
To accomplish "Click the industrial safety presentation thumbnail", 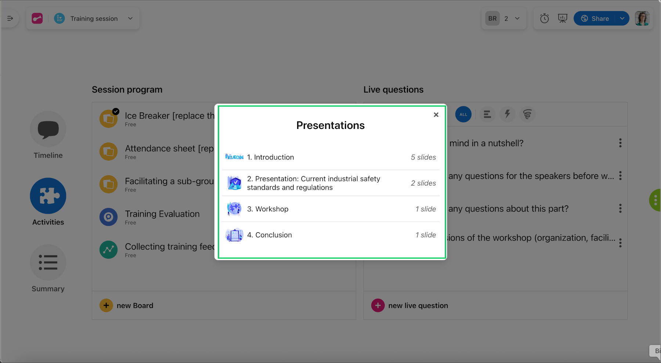I will 234,183.
